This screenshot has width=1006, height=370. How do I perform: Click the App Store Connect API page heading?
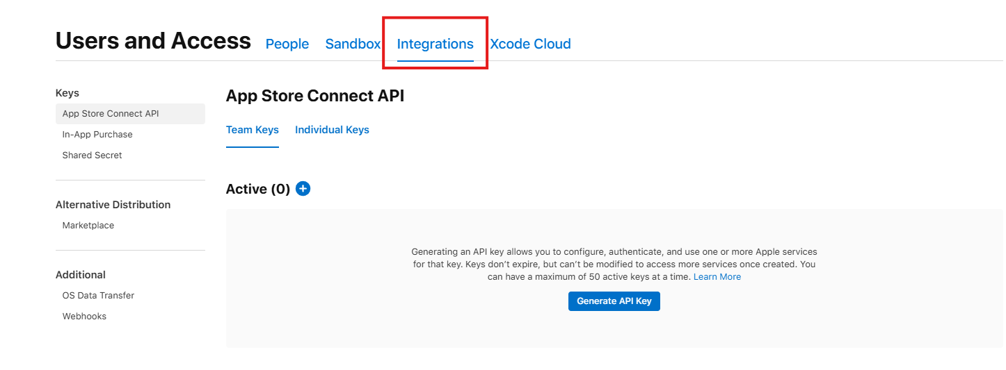pos(315,96)
